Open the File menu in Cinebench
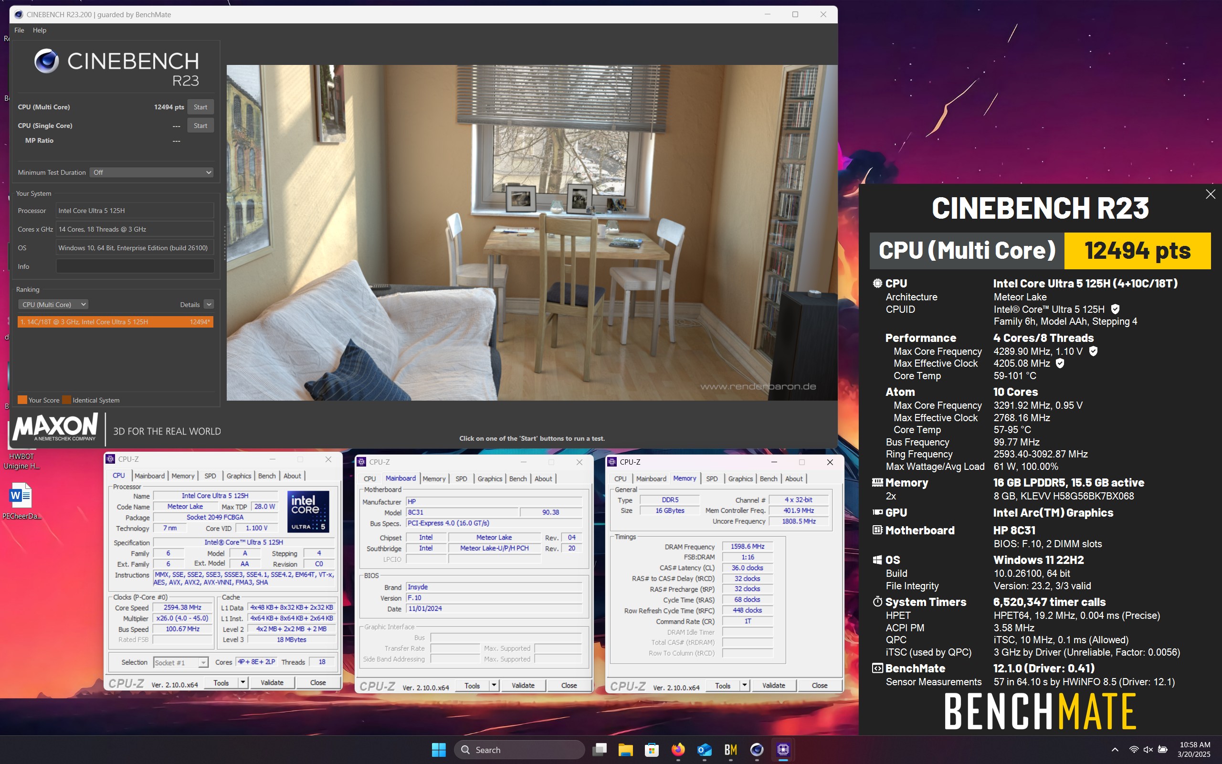The height and width of the screenshot is (764, 1222). (19, 30)
